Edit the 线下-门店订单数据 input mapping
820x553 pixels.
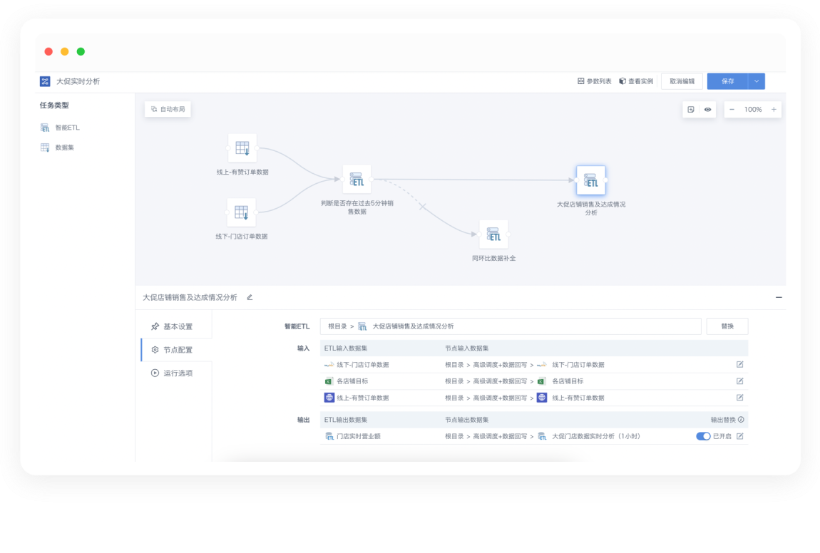[740, 364]
